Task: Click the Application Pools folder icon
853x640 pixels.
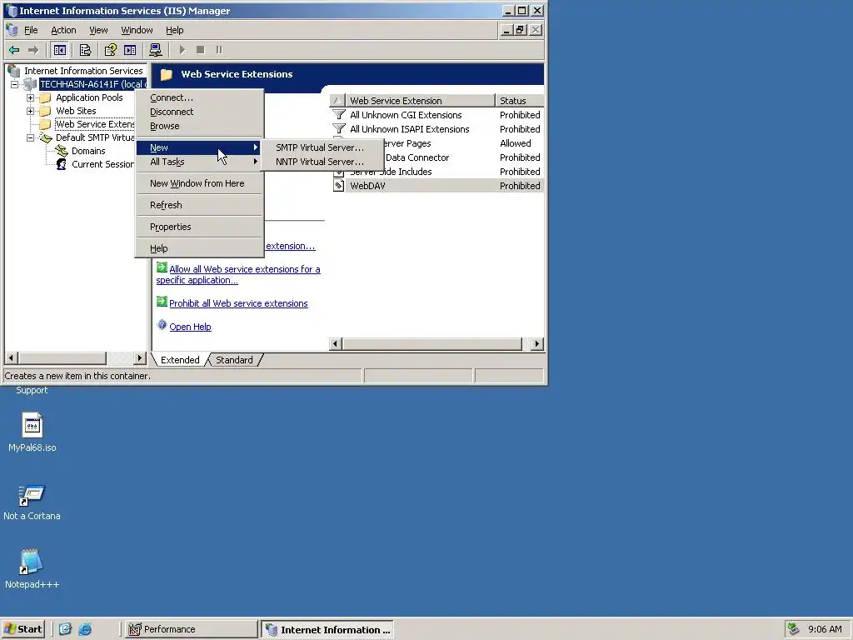Action: [46, 98]
